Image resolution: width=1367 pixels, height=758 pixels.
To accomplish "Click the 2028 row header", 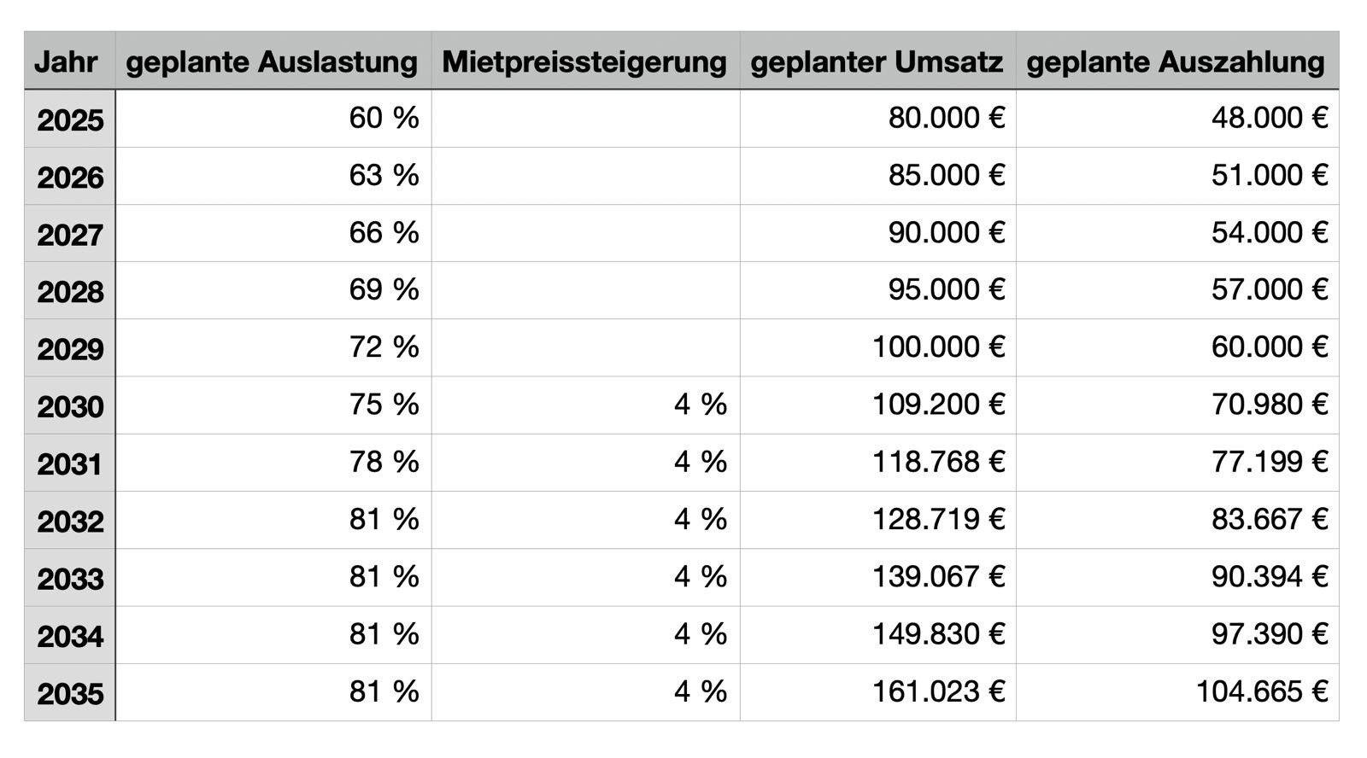I will tap(70, 291).
